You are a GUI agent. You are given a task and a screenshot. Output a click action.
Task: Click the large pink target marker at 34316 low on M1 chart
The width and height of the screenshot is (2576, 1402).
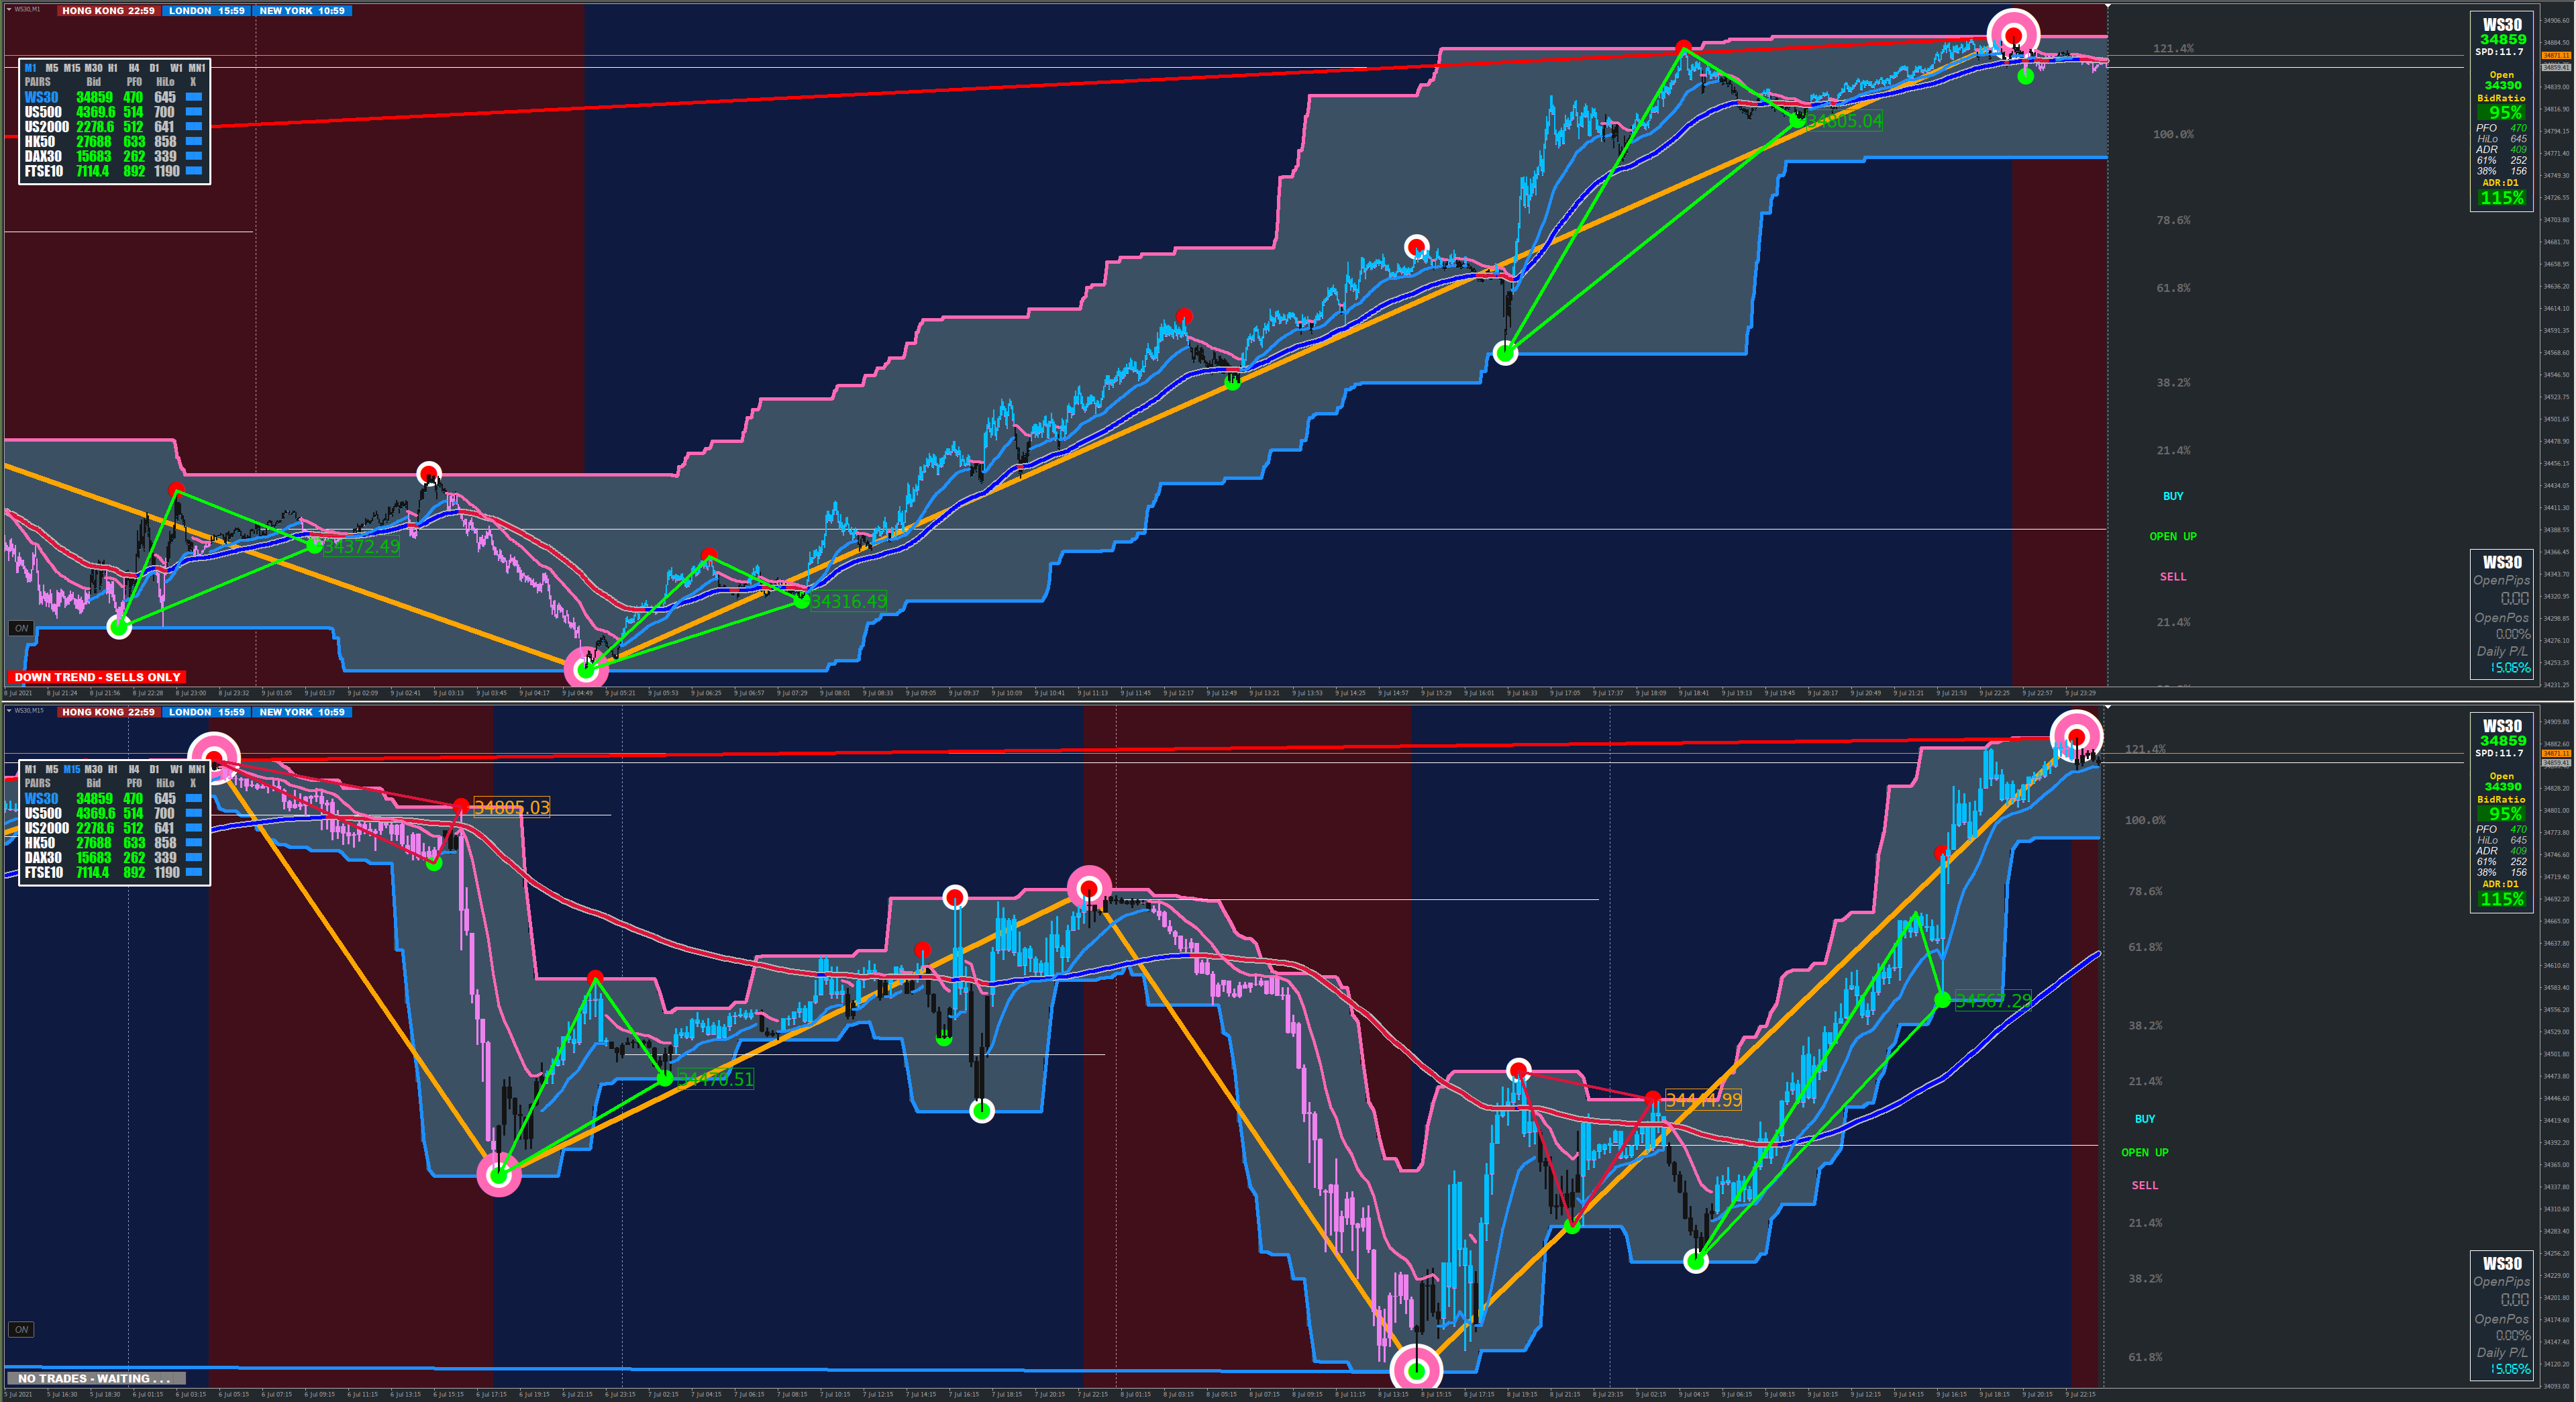586,669
